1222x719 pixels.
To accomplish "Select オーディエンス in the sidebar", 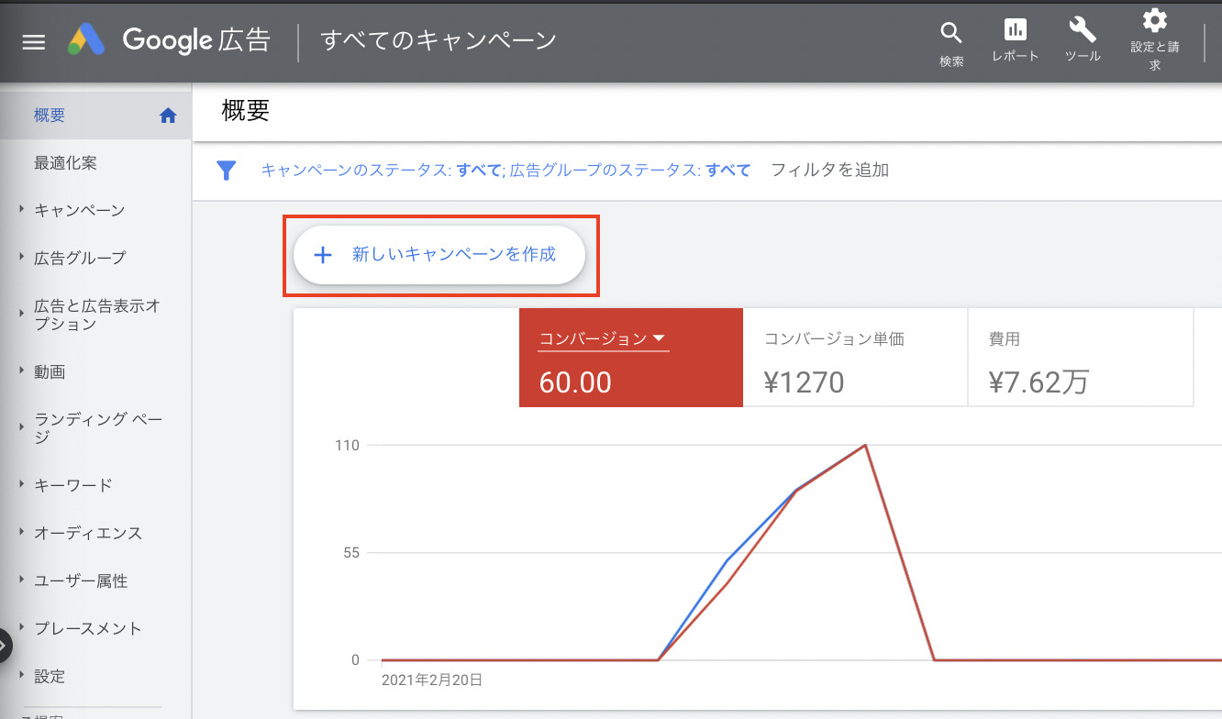I will pyautogui.click(x=87, y=533).
